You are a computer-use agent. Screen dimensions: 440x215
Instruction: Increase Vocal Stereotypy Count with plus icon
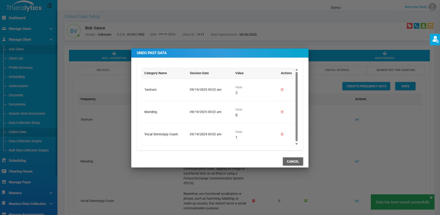(x=306, y=201)
